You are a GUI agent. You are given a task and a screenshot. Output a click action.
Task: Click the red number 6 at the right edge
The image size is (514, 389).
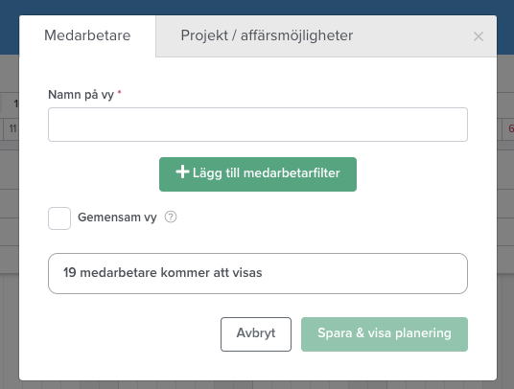pos(510,128)
